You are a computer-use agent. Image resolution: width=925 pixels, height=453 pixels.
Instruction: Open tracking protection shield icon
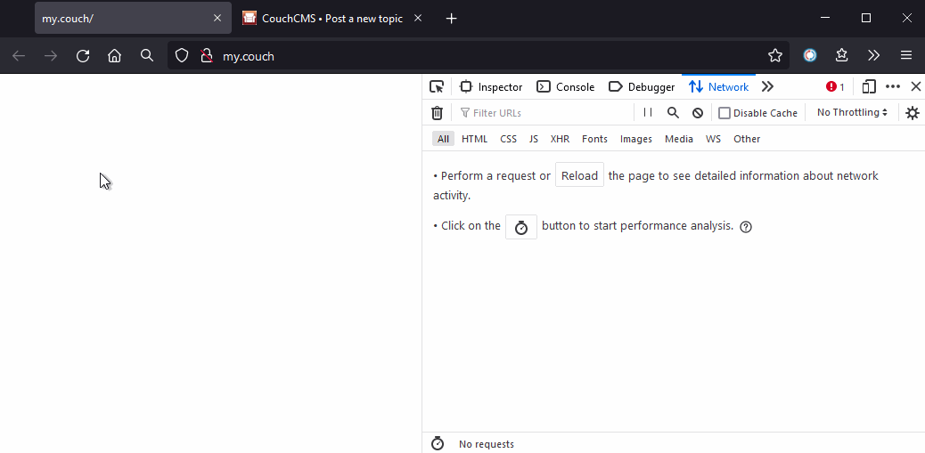(x=182, y=56)
